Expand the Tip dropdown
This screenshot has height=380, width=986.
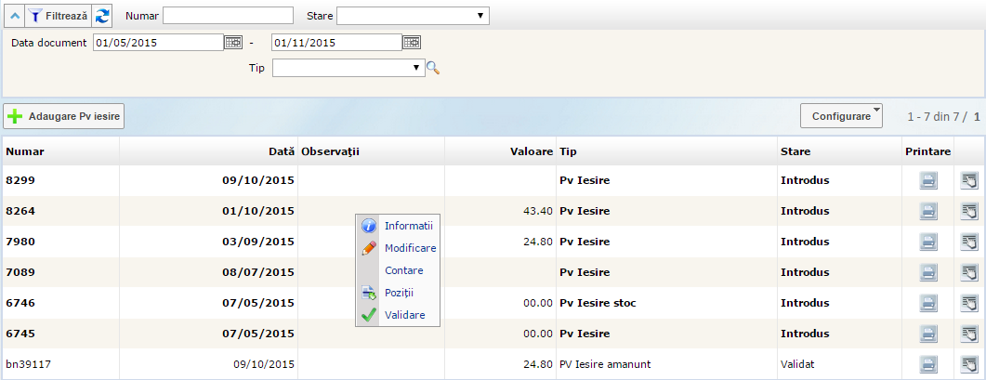[348, 68]
